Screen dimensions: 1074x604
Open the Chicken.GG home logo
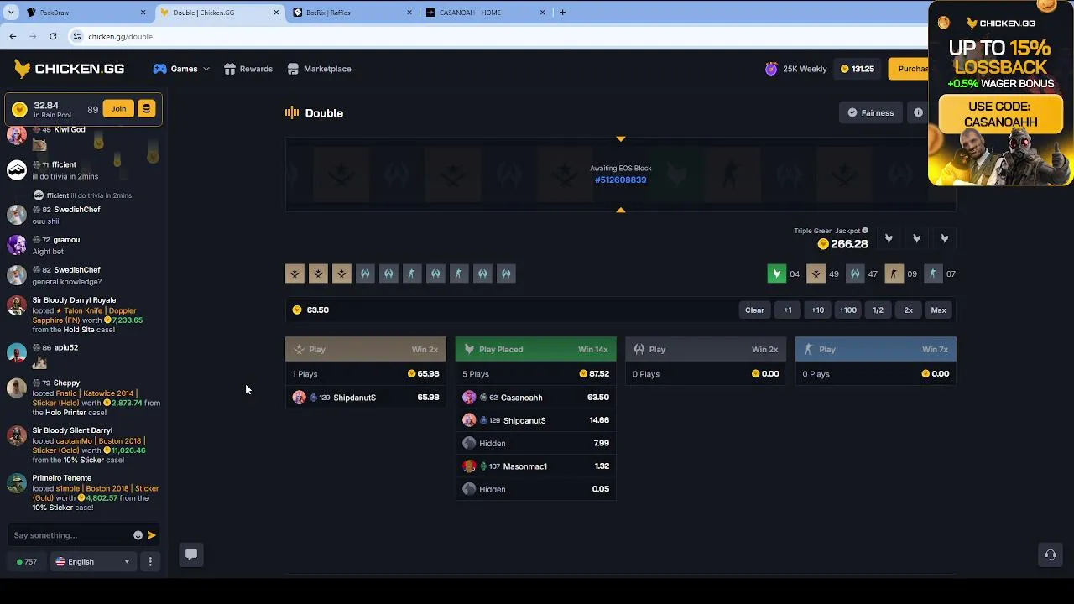[69, 69]
